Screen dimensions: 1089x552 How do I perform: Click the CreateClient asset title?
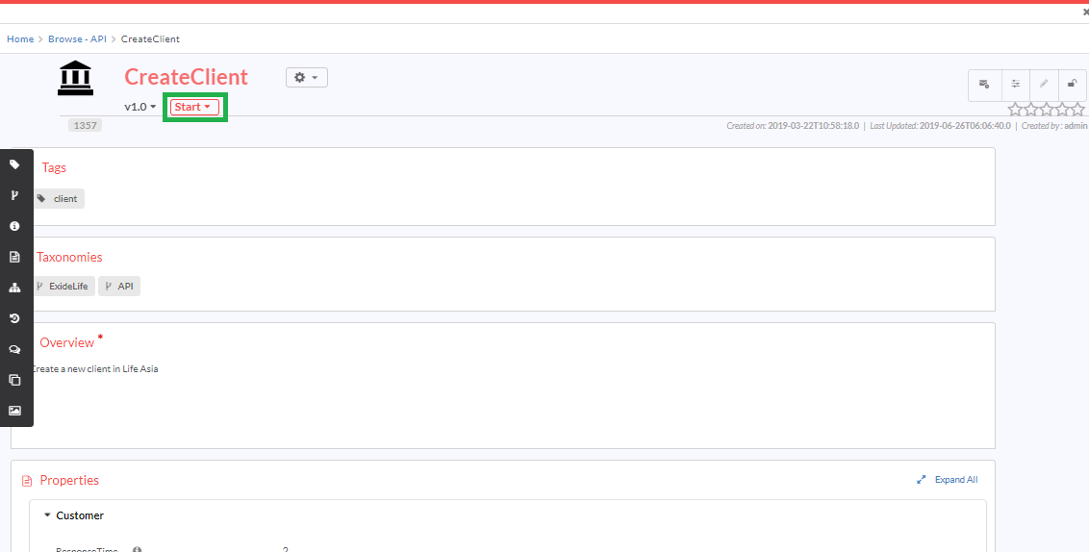(x=186, y=77)
